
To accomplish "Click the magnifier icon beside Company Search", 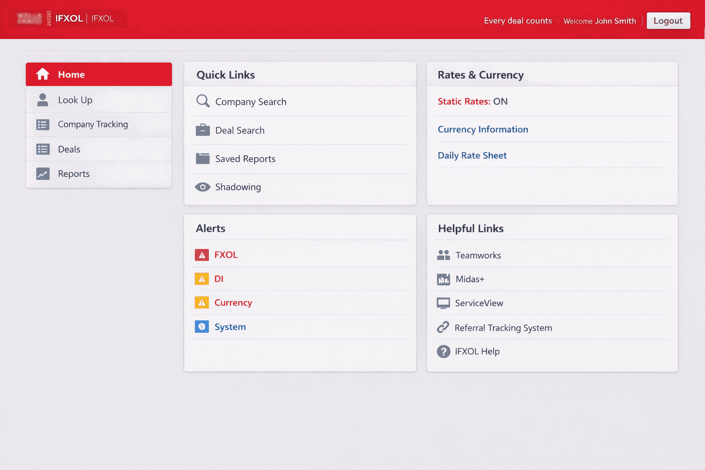I will 202,101.
